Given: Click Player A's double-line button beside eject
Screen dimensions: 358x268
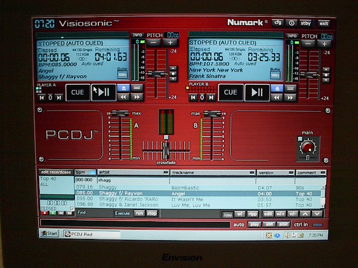Looking at the screenshot, I should pos(136,88).
